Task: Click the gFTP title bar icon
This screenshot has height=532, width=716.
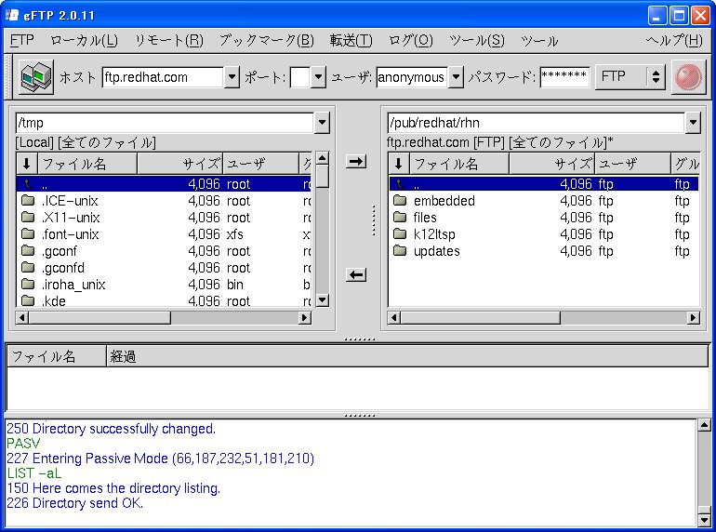Action: pos(12,15)
